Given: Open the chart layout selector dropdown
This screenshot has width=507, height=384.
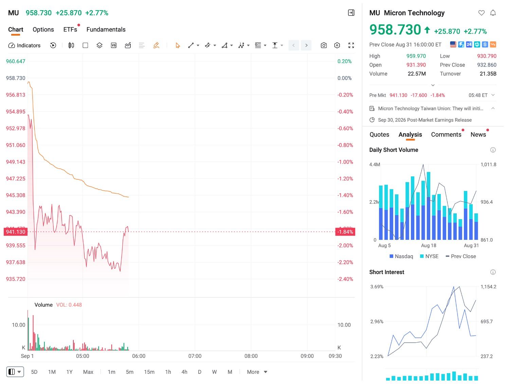Looking at the screenshot, I should click(15, 372).
